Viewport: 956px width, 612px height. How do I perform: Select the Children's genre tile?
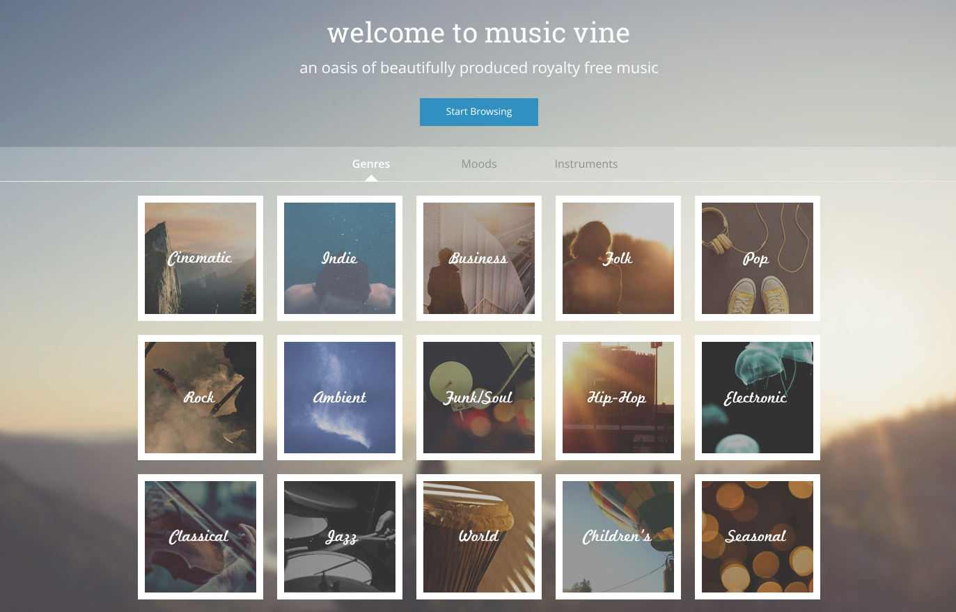pyautogui.click(x=618, y=537)
